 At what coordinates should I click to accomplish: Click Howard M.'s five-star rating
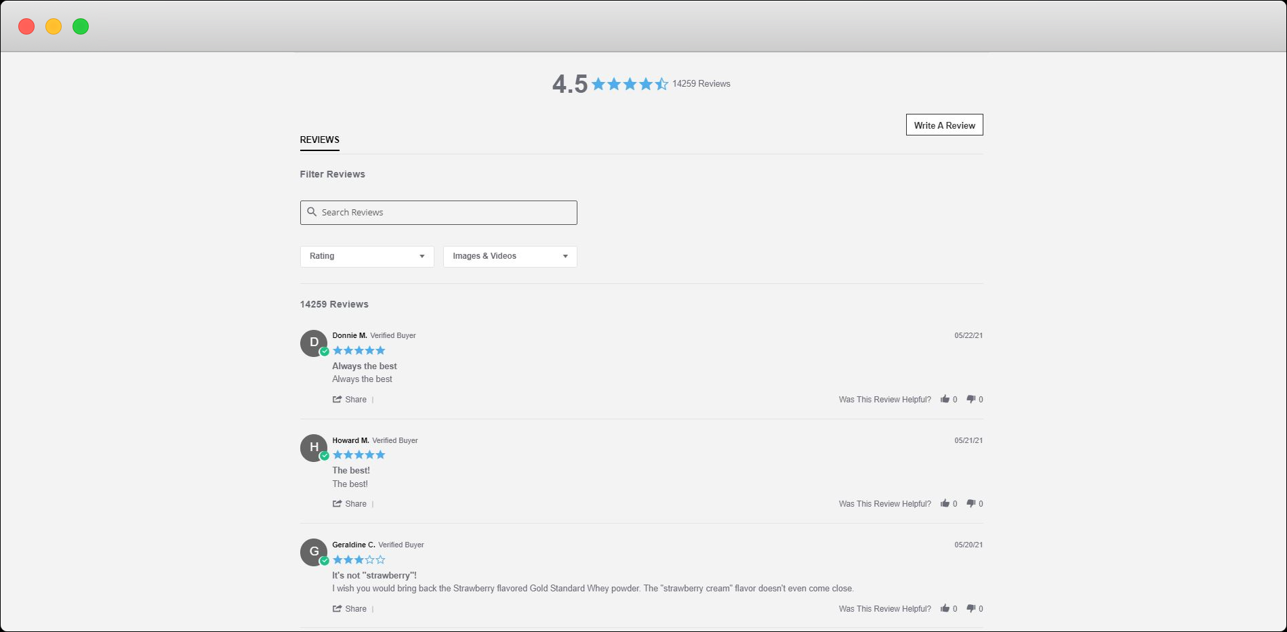pos(359,455)
